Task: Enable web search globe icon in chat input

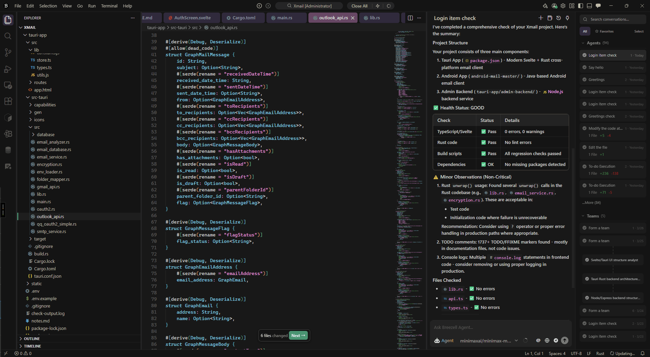Action: pyautogui.click(x=547, y=340)
